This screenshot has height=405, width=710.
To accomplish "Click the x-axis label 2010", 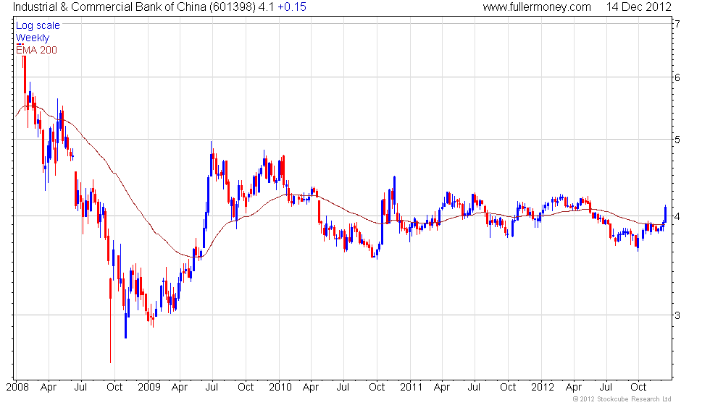I will (x=280, y=388).
